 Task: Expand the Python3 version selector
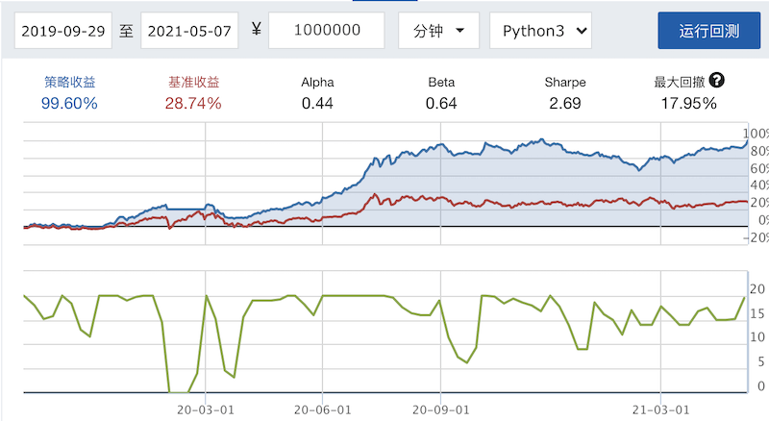[x=539, y=31]
